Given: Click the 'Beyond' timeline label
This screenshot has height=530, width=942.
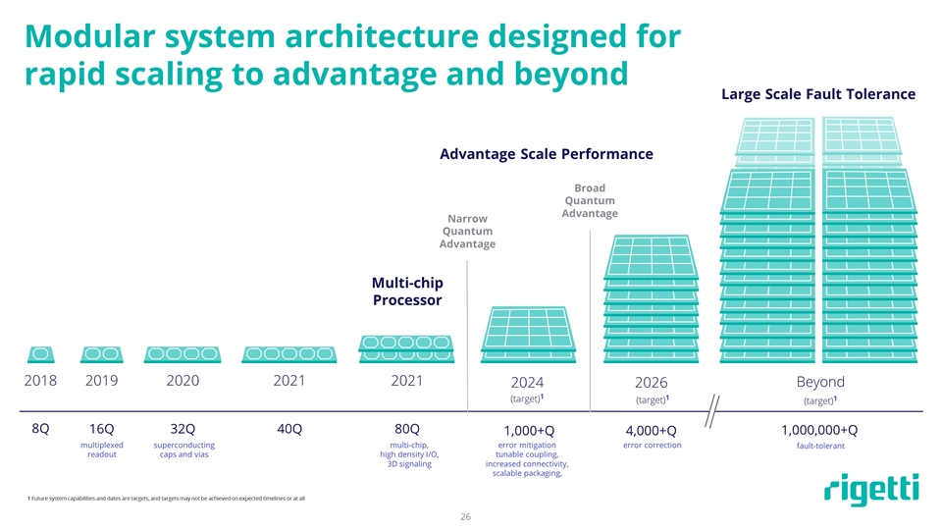Looking at the screenshot, I should pyautogui.click(x=820, y=382).
